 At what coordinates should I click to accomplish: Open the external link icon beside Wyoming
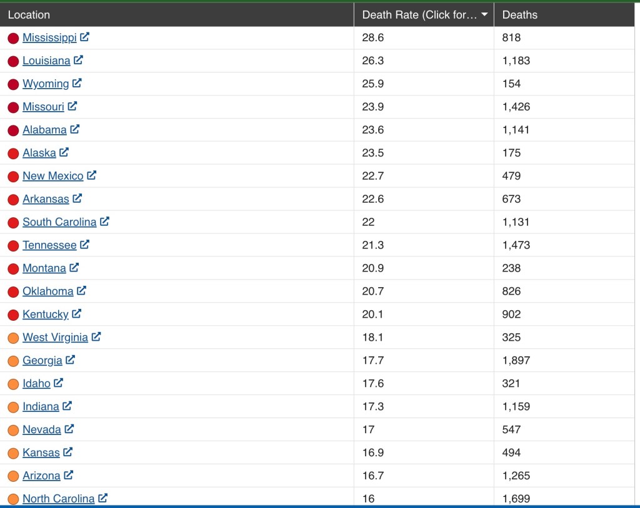pos(77,83)
